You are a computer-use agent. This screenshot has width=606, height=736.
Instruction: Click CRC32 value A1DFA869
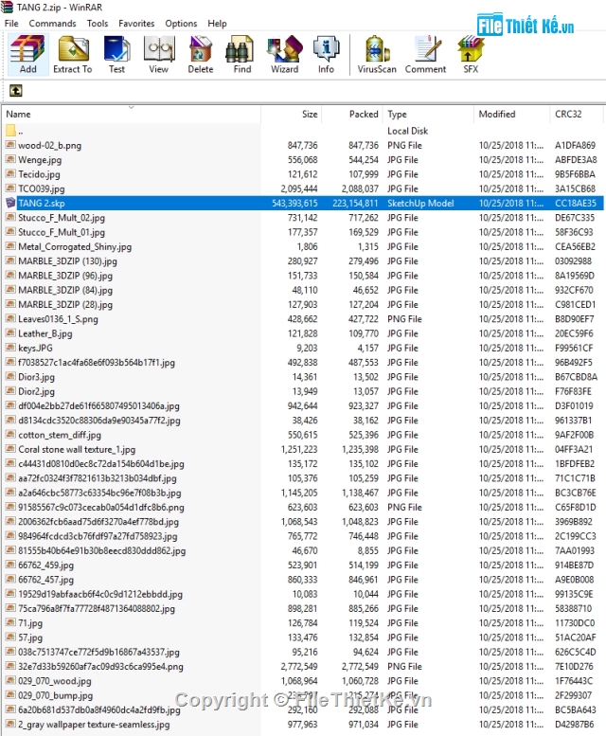[575, 146]
